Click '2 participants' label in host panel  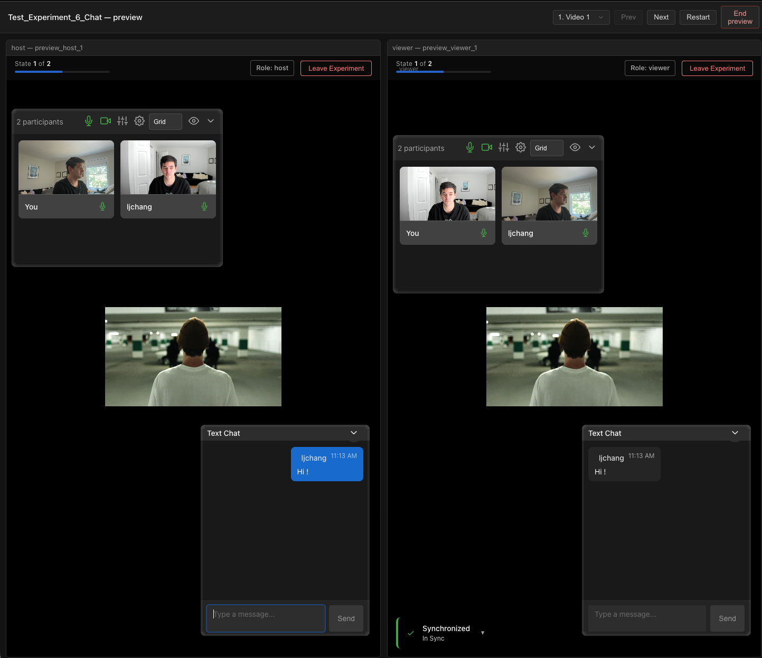(40, 122)
